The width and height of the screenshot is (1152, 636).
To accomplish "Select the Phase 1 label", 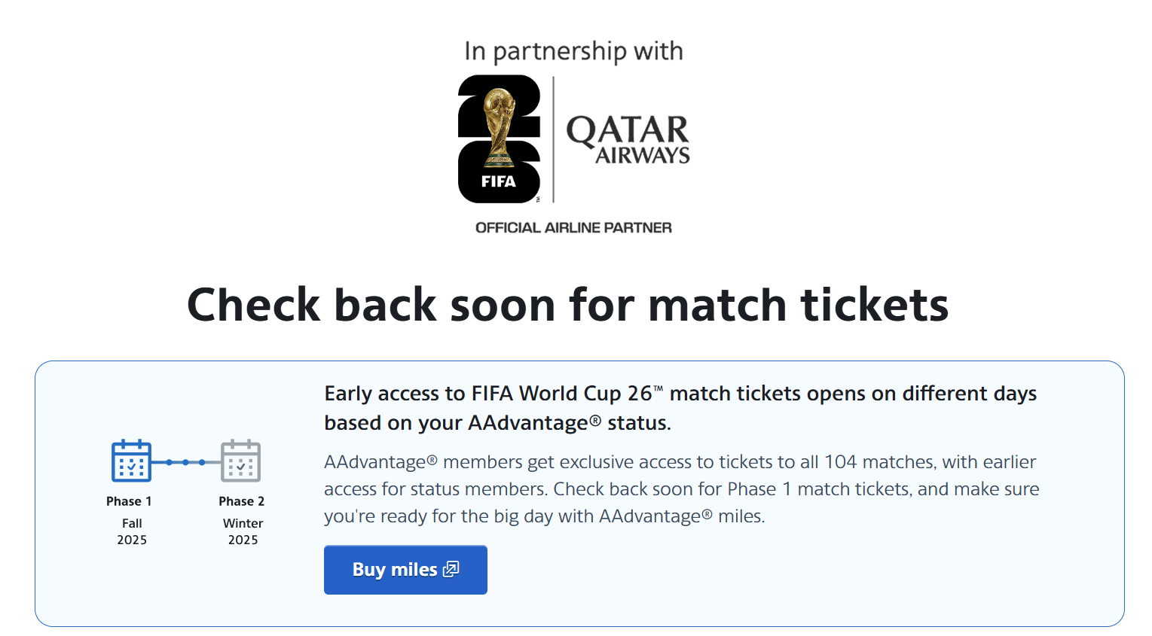I will click(129, 501).
